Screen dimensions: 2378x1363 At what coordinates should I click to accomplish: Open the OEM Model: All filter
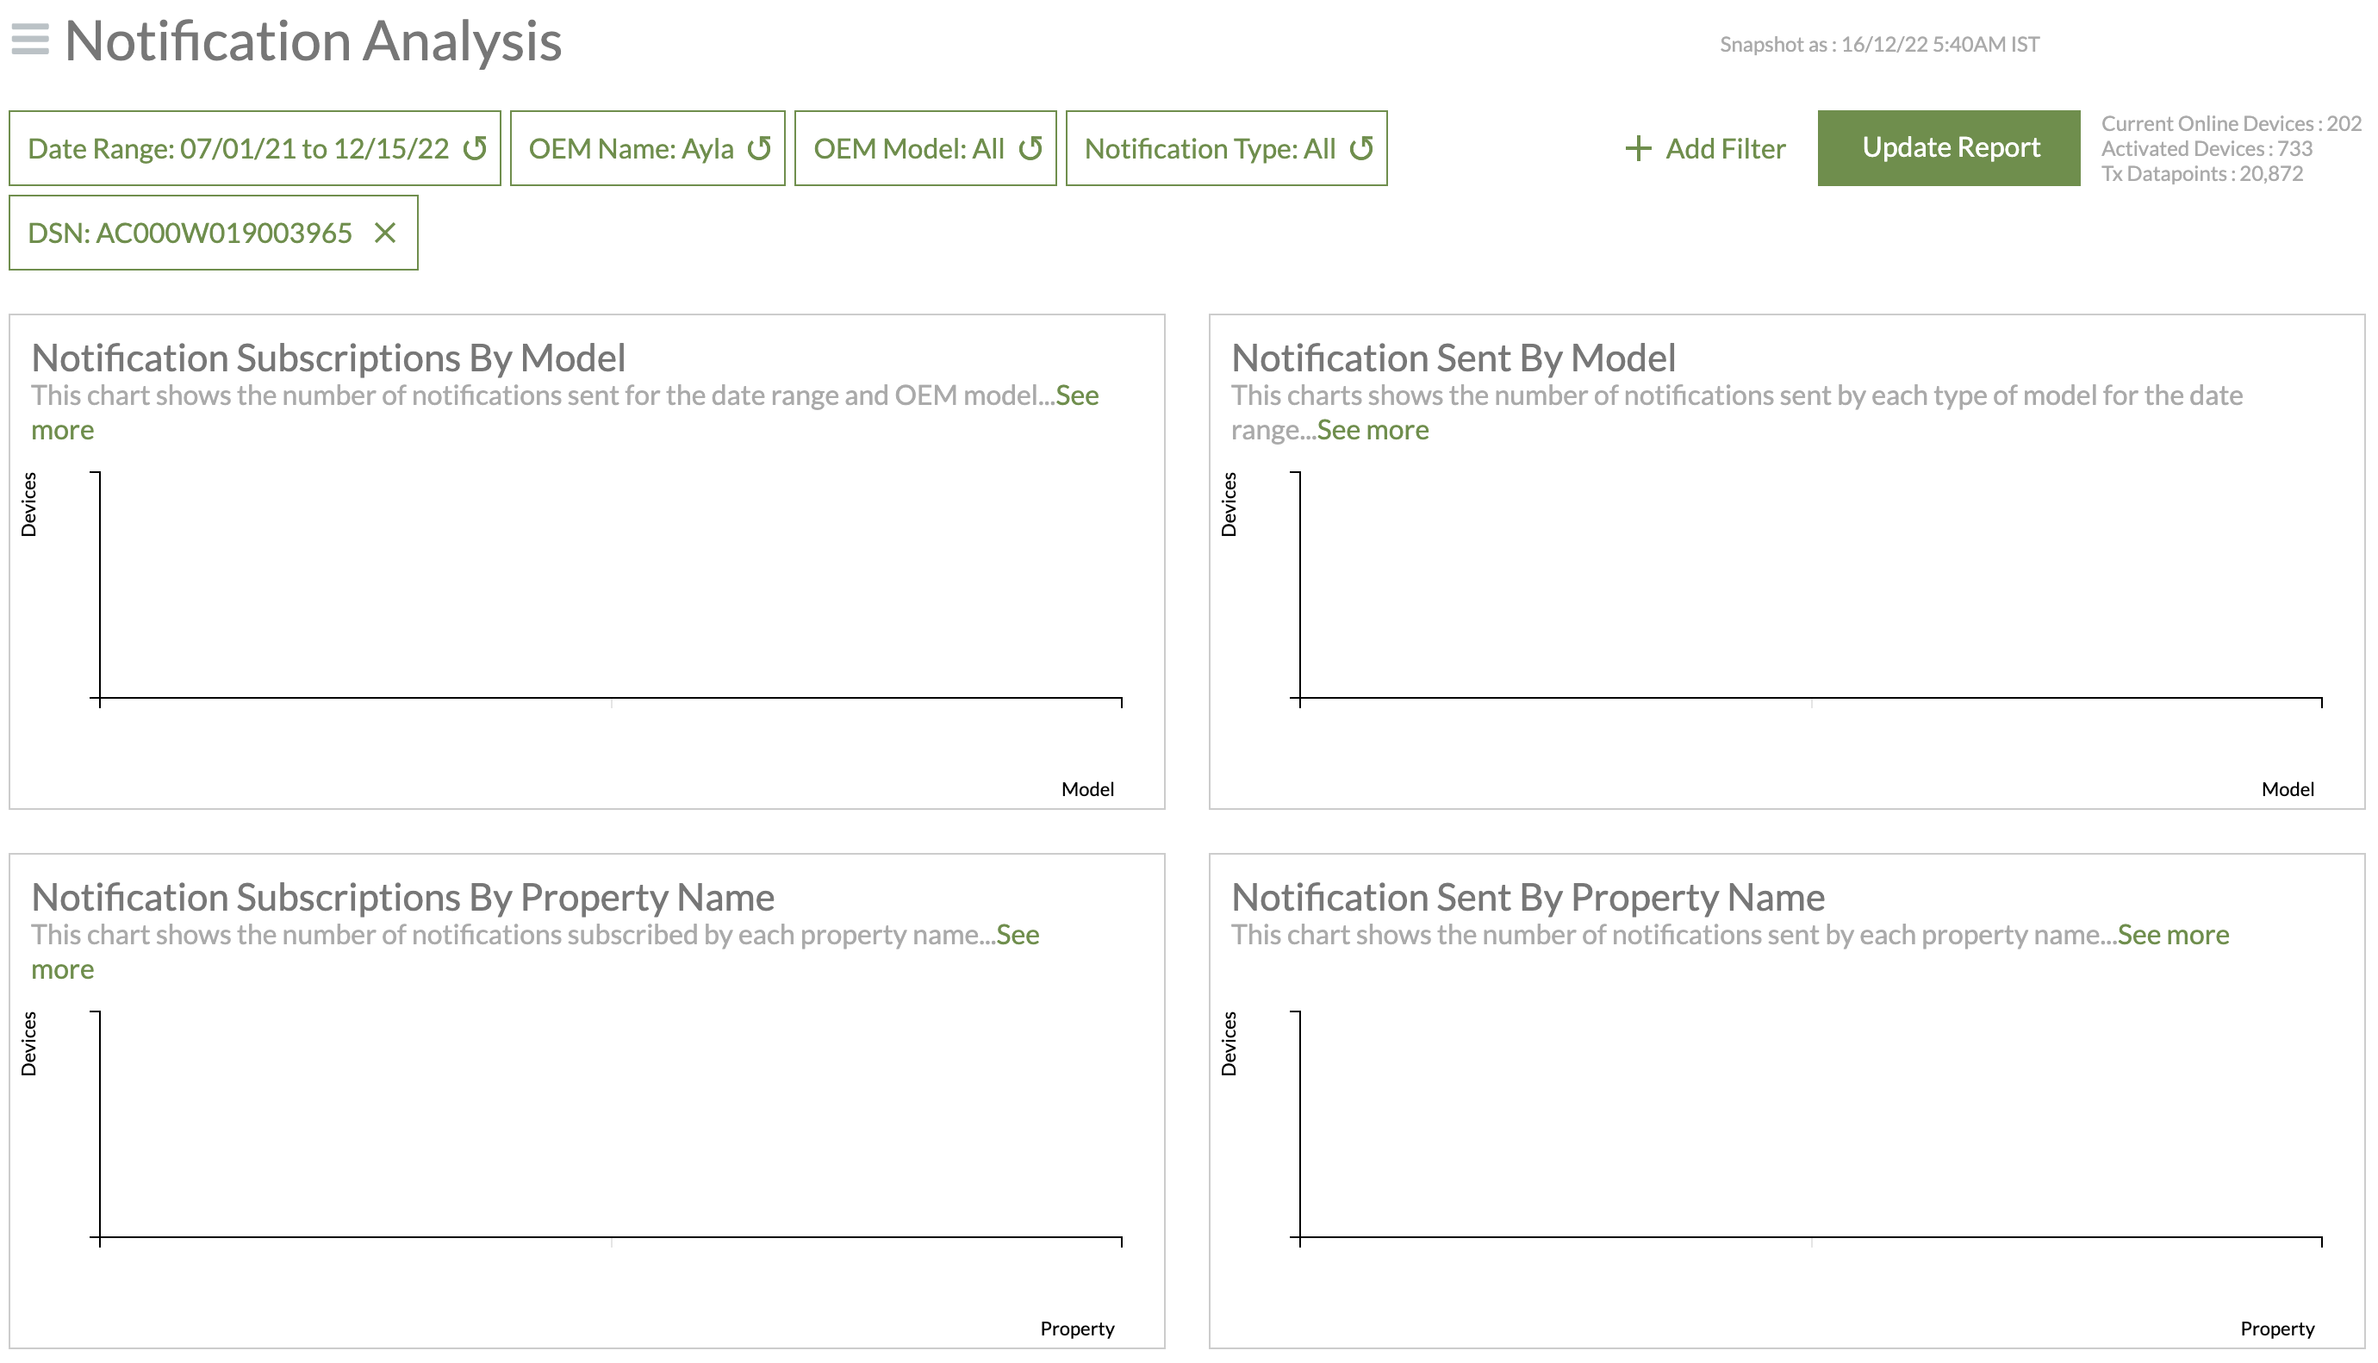coord(908,148)
